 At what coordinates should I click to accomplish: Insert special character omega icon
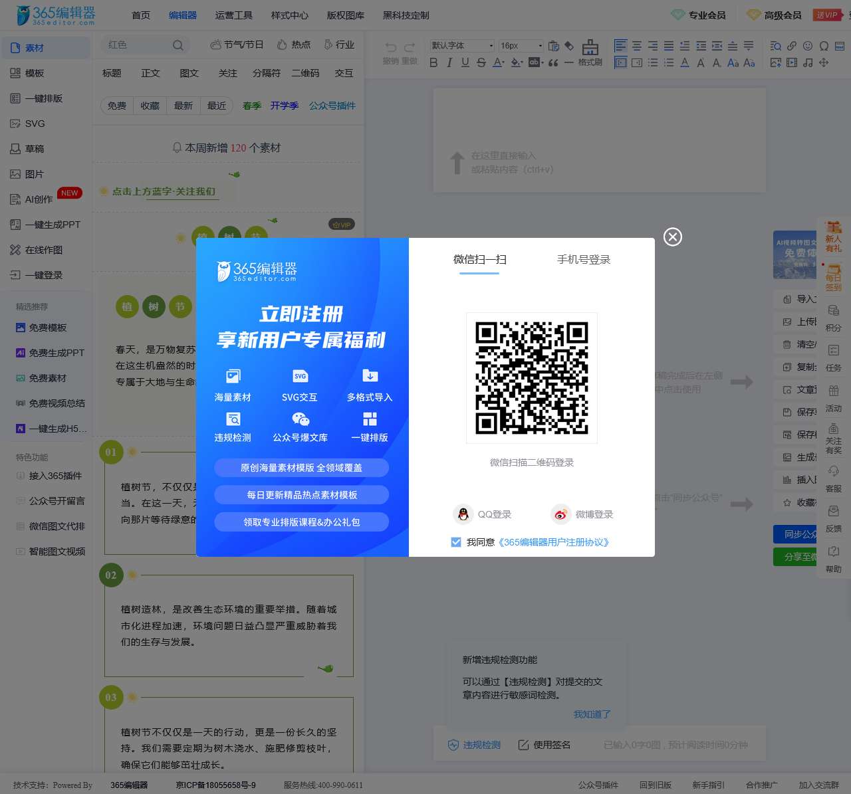824,46
